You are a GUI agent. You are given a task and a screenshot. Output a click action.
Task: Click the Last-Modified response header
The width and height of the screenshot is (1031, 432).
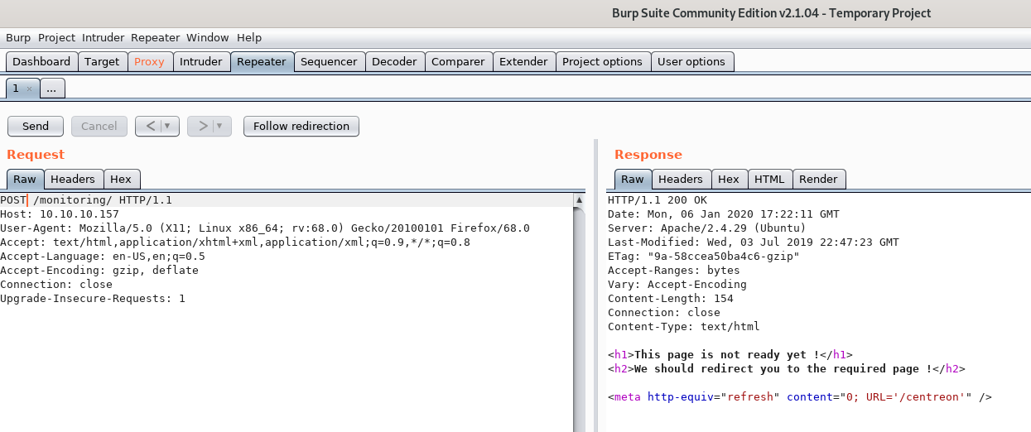tap(754, 242)
